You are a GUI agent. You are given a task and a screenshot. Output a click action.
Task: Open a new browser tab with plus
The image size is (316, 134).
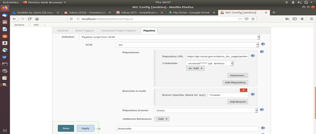tap(274, 12)
